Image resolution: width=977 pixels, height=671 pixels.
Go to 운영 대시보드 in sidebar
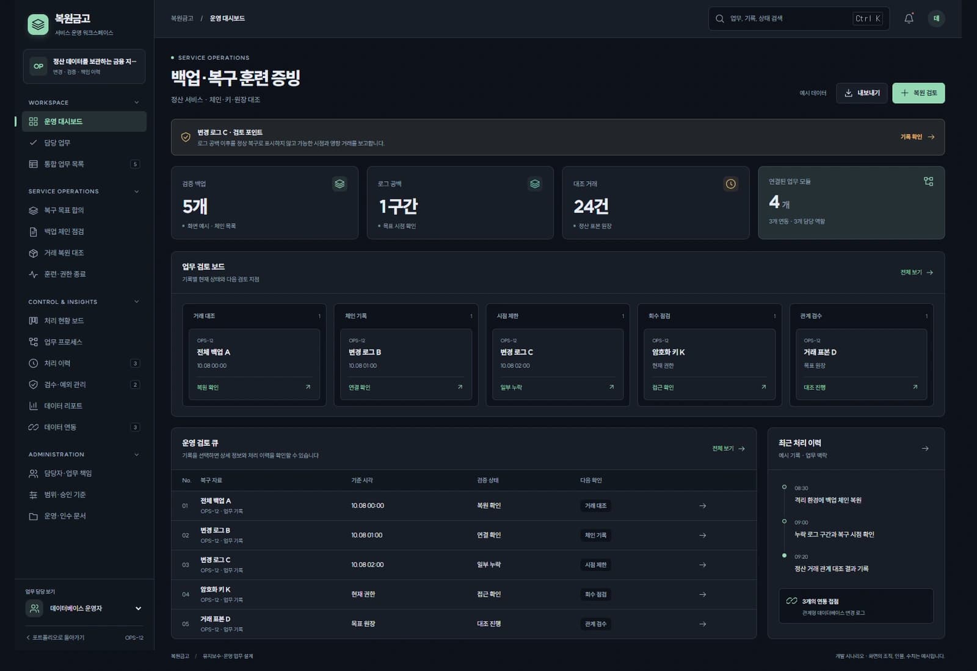pos(84,121)
